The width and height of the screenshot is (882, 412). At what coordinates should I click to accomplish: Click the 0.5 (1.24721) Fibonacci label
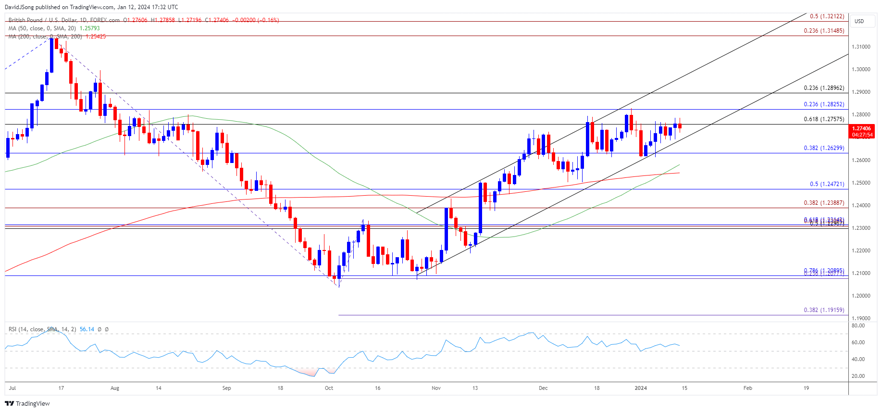[x=827, y=184]
